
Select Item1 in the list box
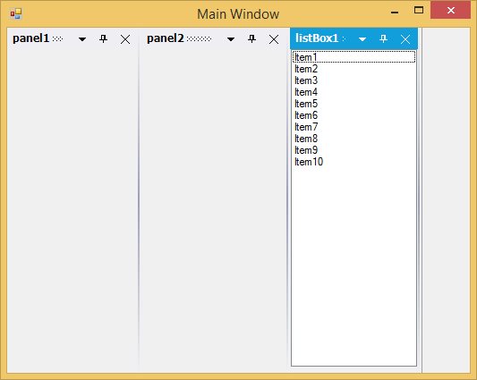tap(353, 57)
